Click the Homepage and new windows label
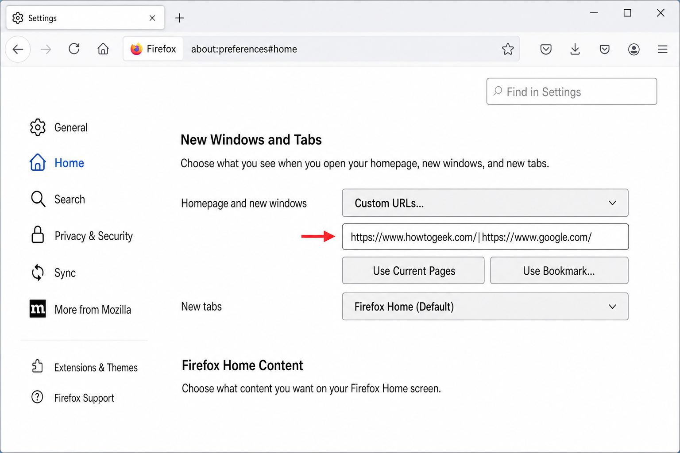This screenshot has width=680, height=453. point(244,203)
